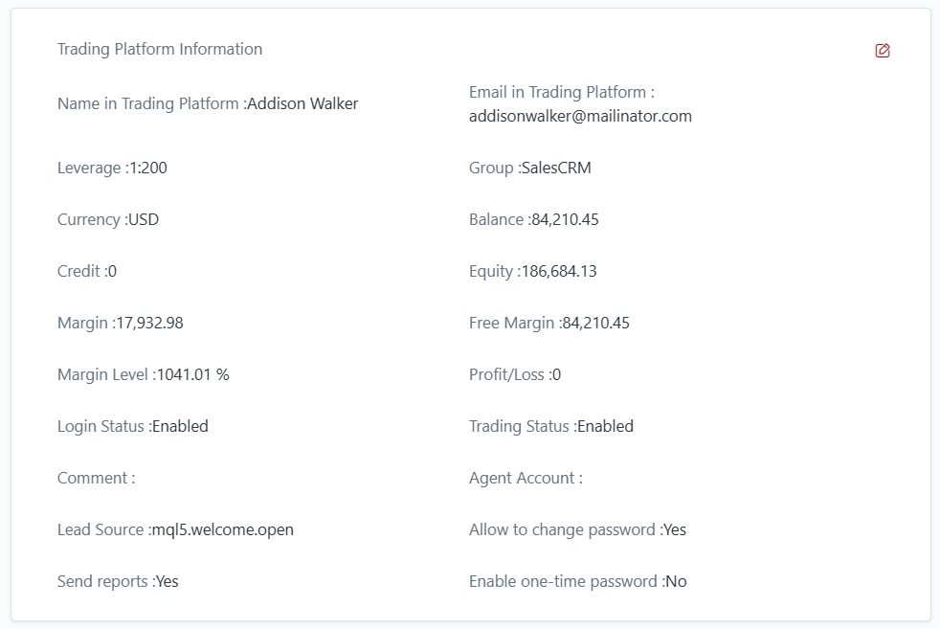Click the addisonwalker@mailinator.com email address

[x=580, y=116]
